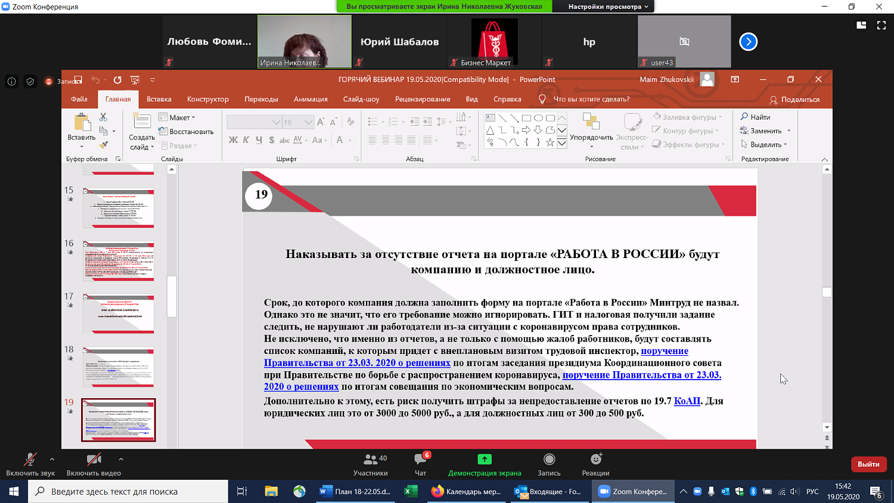The width and height of the screenshot is (894, 503).
Task: Toggle Zoom gallery view grid icon
Action: point(861,25)
